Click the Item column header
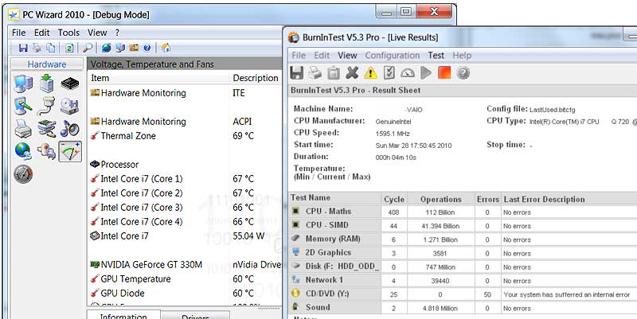This screenshot has width=637, height=319. pyautogui.click(x=158, y=78)
